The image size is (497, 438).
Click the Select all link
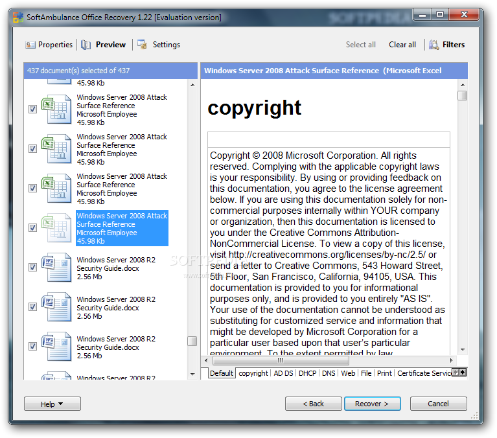click(361, 45)
